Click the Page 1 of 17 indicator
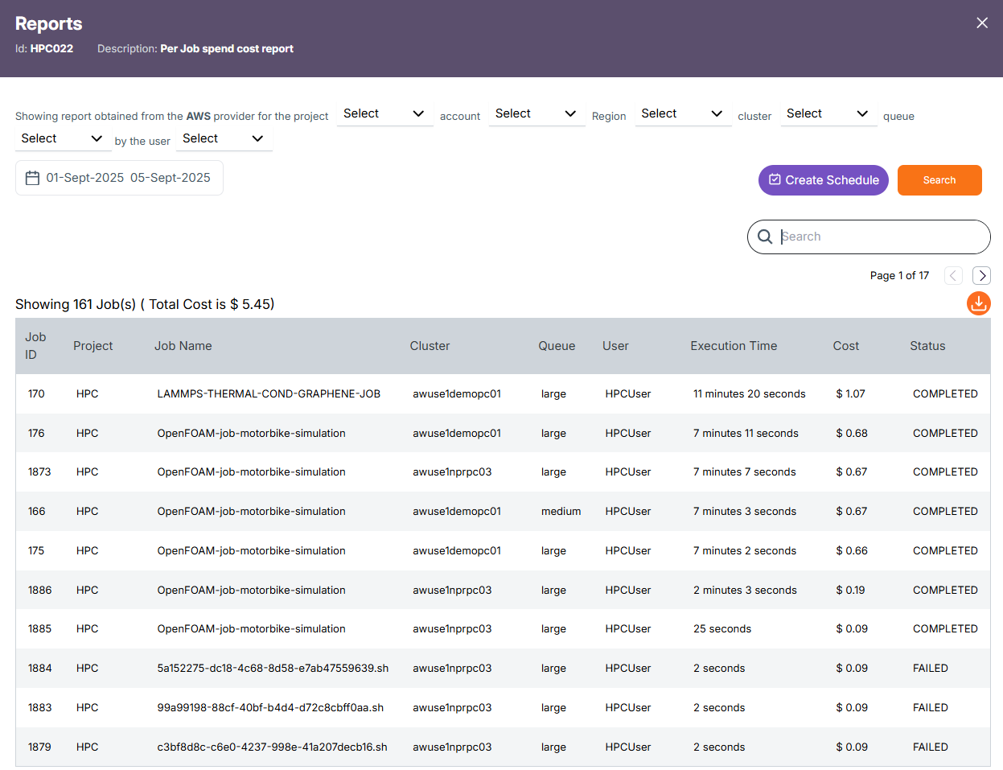Image resolution: width=1003 pixels, height=770 pixels. click(899, 276)
